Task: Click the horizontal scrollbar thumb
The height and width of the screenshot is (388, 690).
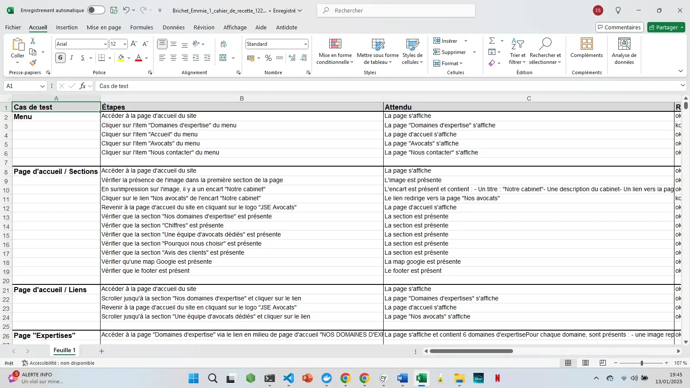Action: [x=471, y=351]
